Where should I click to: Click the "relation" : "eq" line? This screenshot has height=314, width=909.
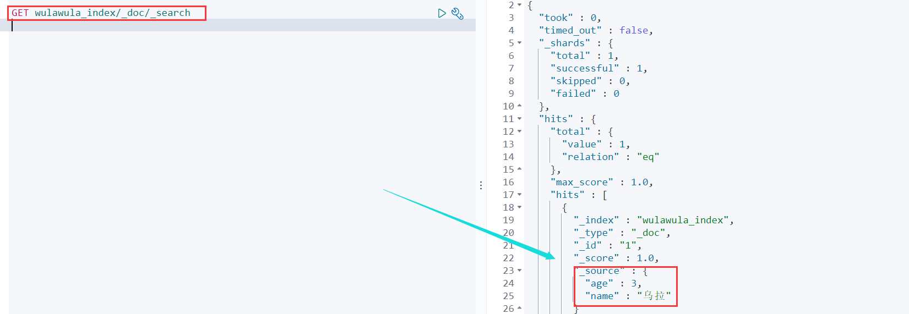point(611,157)
